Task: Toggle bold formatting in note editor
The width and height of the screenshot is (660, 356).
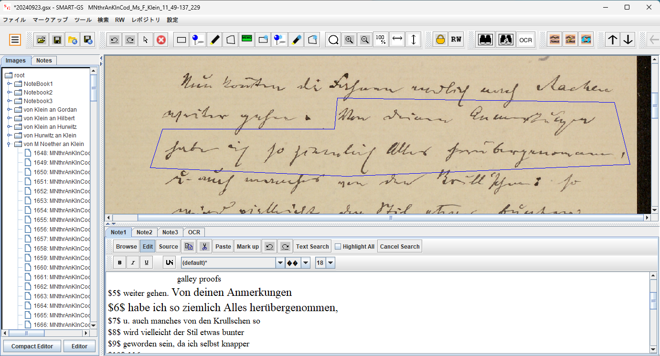Action: [x=120, y=262]
